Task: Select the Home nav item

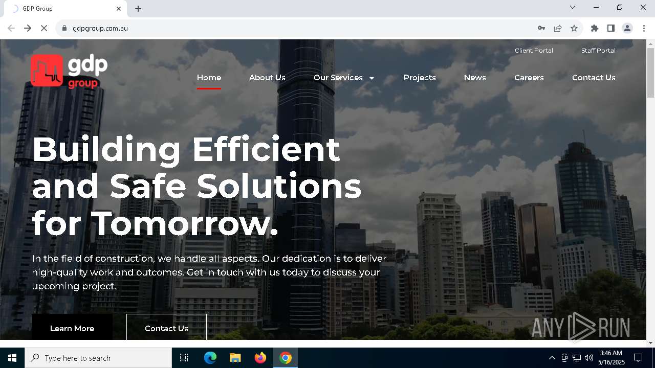Action: click(209, 78)
